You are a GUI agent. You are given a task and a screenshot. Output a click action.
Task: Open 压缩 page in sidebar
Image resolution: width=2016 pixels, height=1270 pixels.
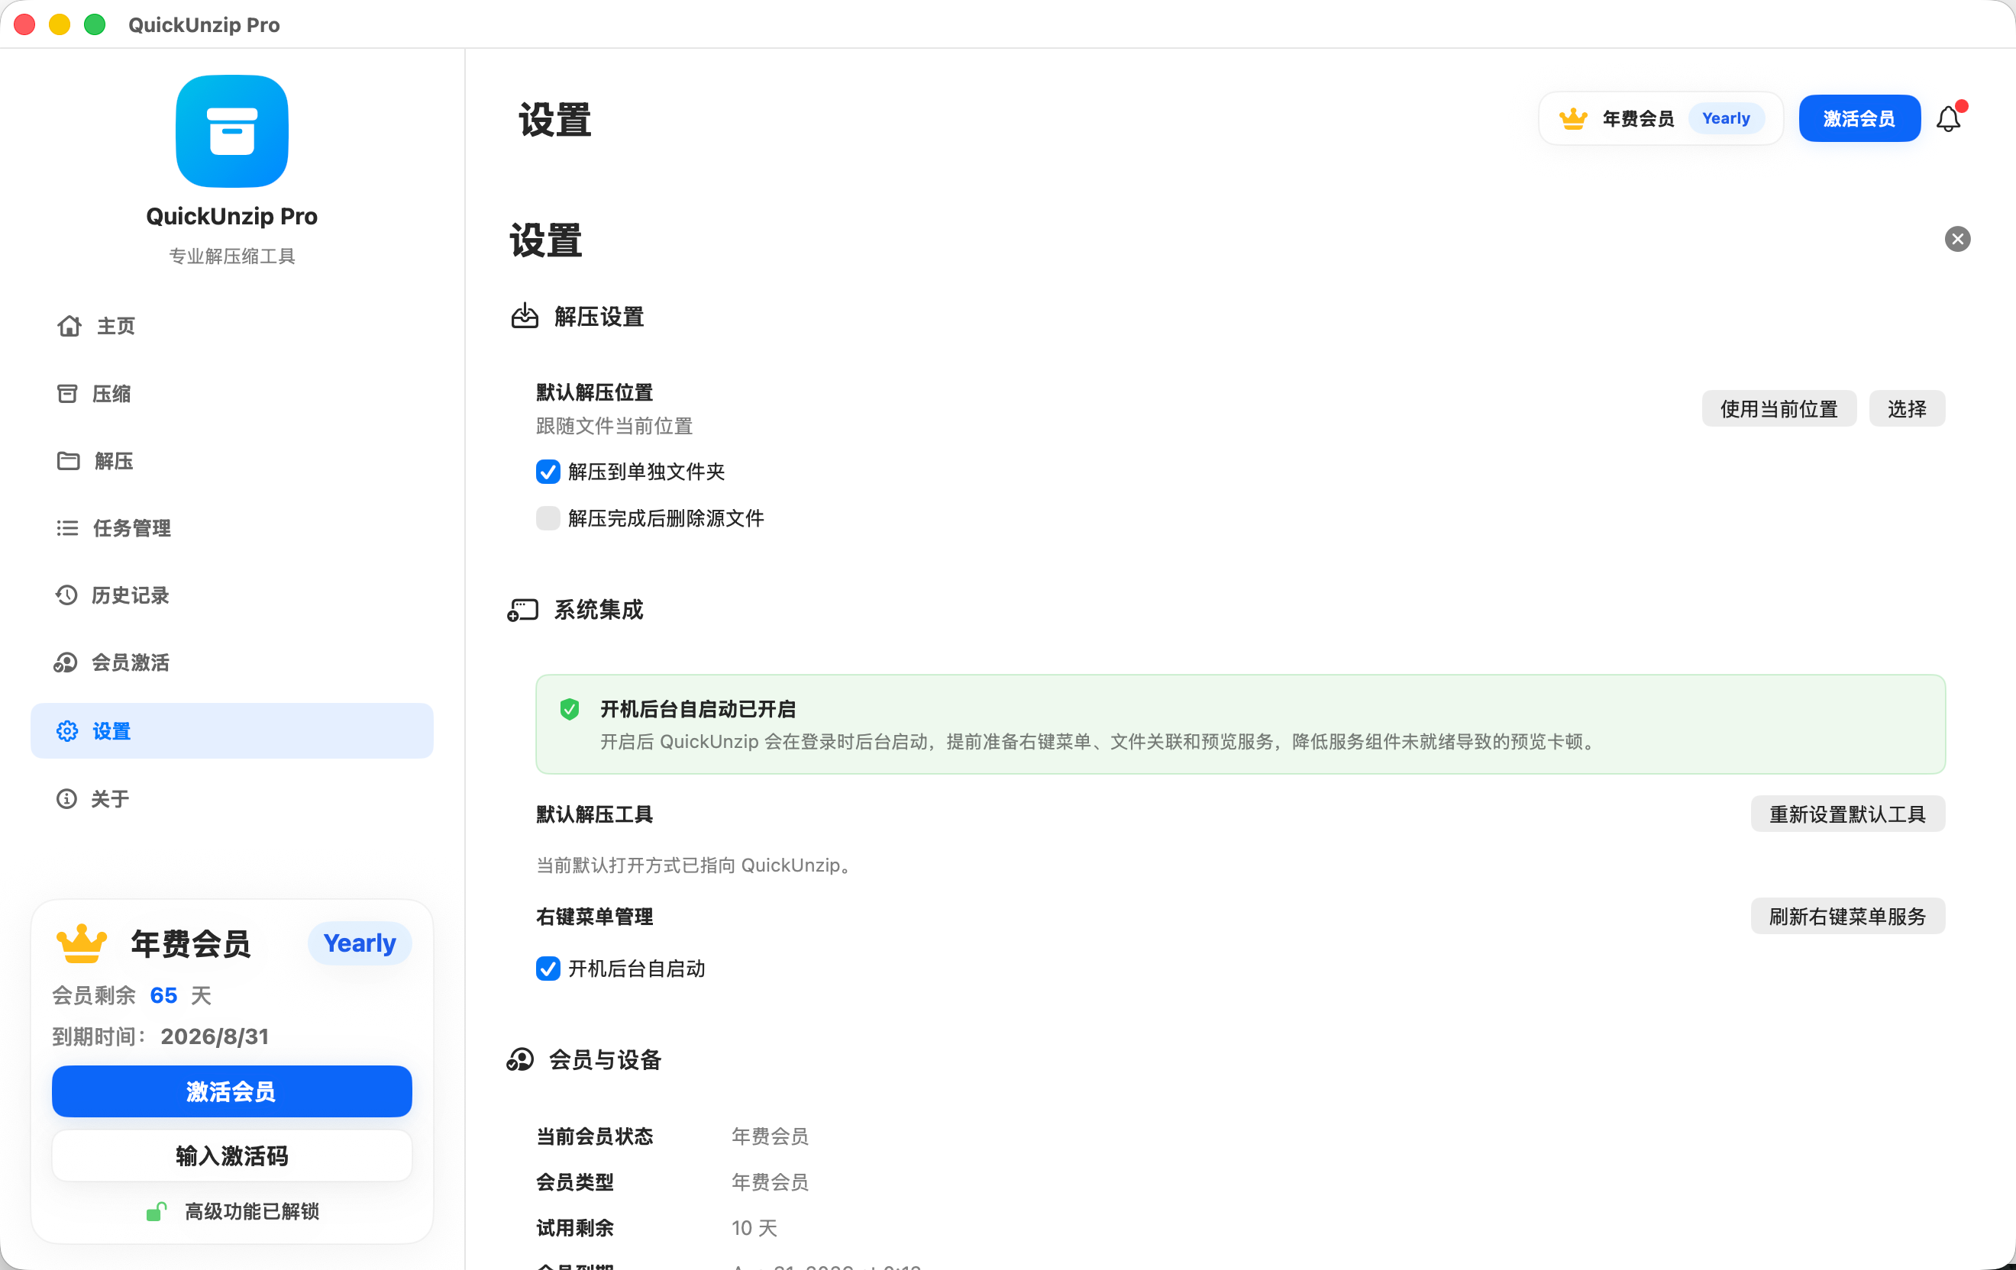point(232,393)
